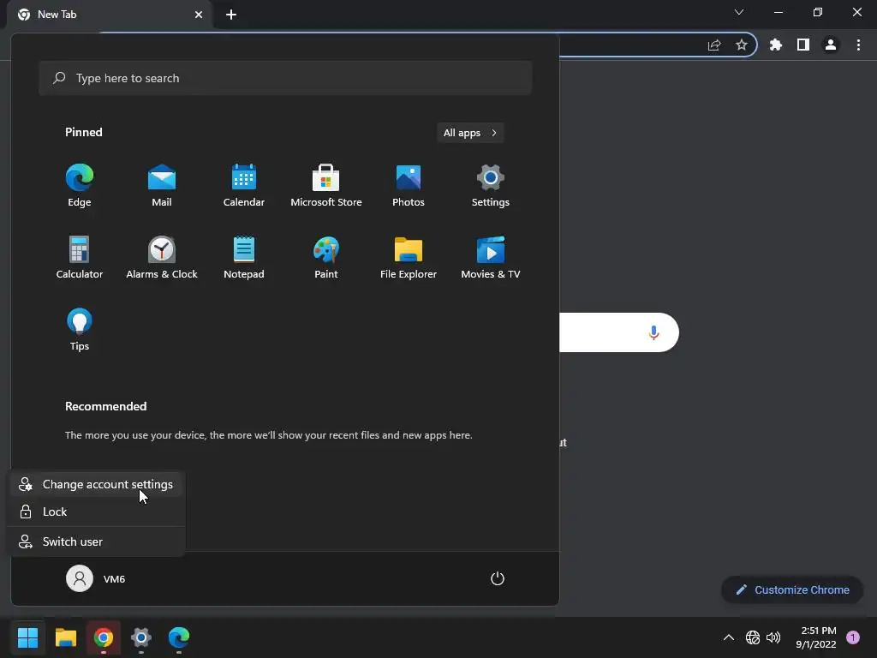Open the Tips app
The image size is (877, 658).
[x=80, y=329]
